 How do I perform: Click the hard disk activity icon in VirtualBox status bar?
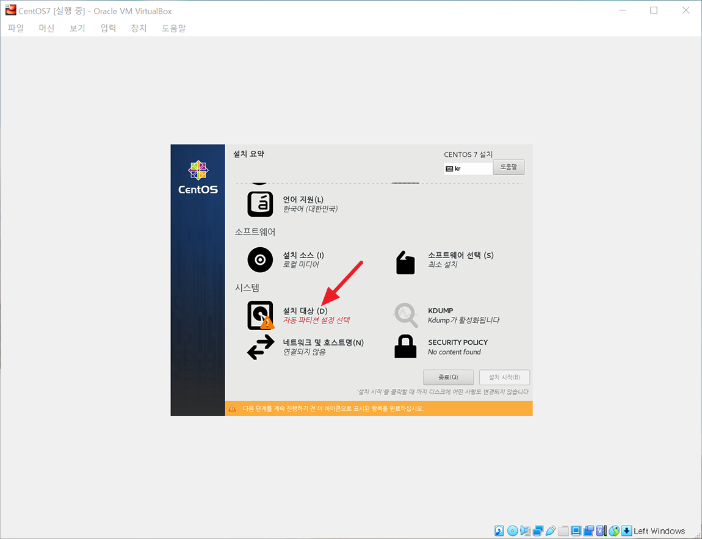(x=499, y=530)
